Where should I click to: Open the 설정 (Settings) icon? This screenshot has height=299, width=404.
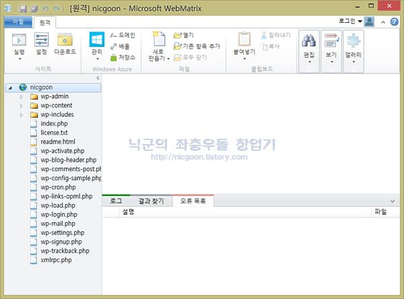pyautogui.click(x=41, y=40)
